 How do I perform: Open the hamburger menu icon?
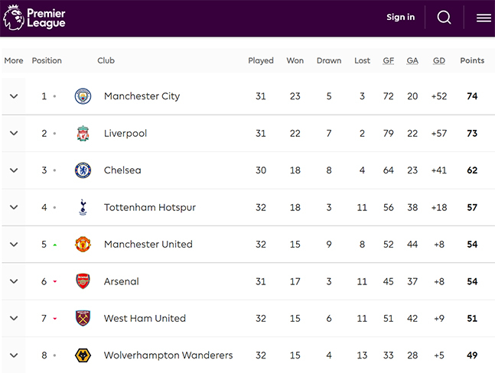[484, 18]
